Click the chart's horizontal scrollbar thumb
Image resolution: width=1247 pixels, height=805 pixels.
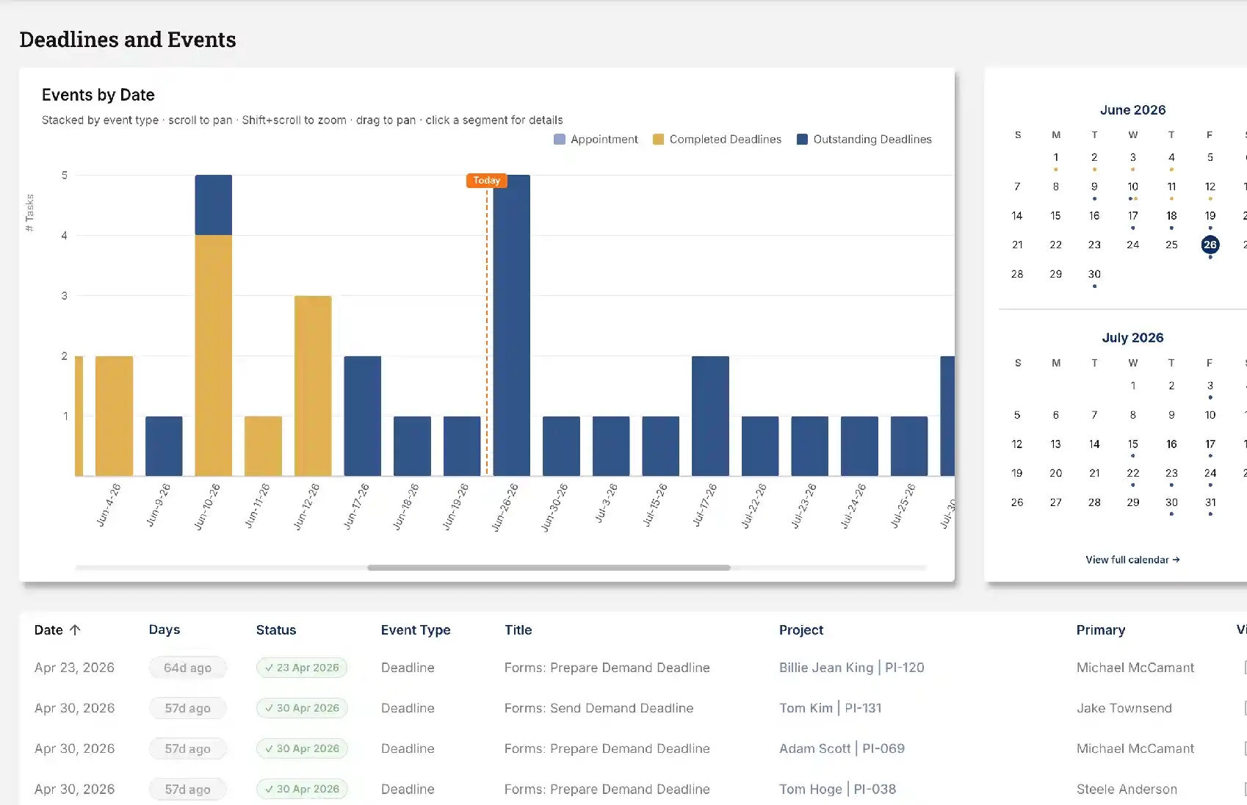(549, 568)
